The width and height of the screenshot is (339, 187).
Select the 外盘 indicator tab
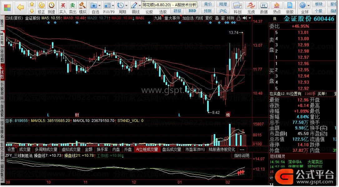(128, 149)
